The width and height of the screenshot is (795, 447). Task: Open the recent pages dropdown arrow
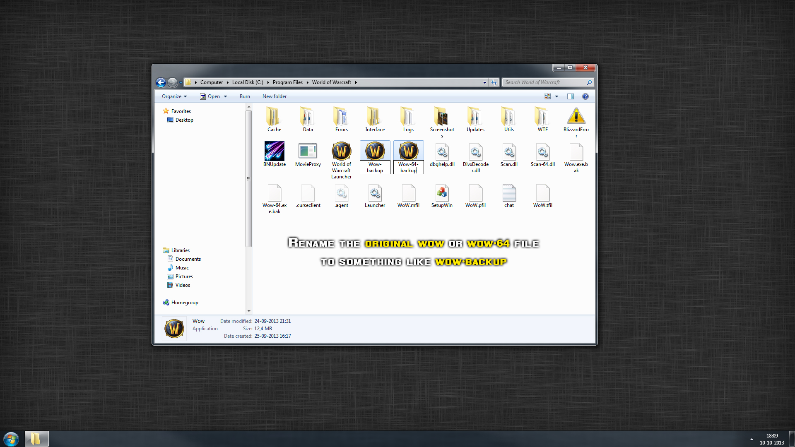[181, 82]
